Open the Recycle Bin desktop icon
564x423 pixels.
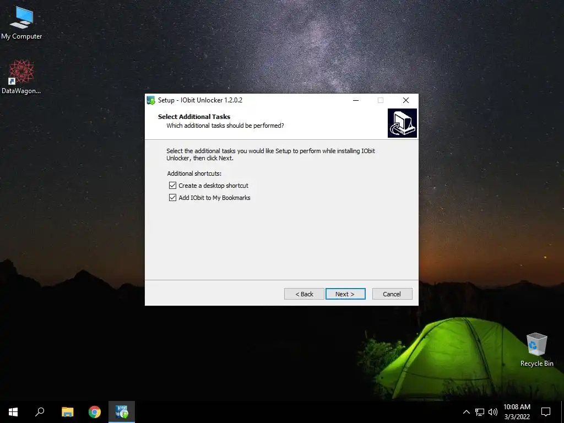pyautogui.click(x=536, y=349)
